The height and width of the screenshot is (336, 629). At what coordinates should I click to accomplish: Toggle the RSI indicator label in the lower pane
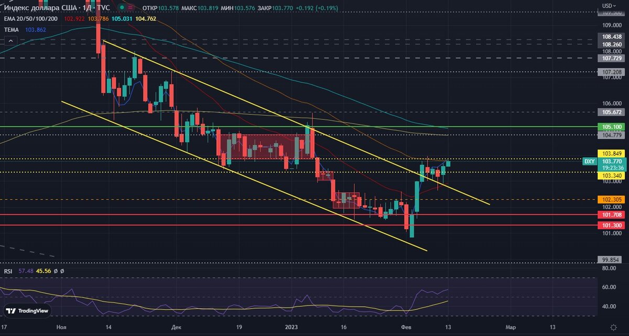click(9, 271)
